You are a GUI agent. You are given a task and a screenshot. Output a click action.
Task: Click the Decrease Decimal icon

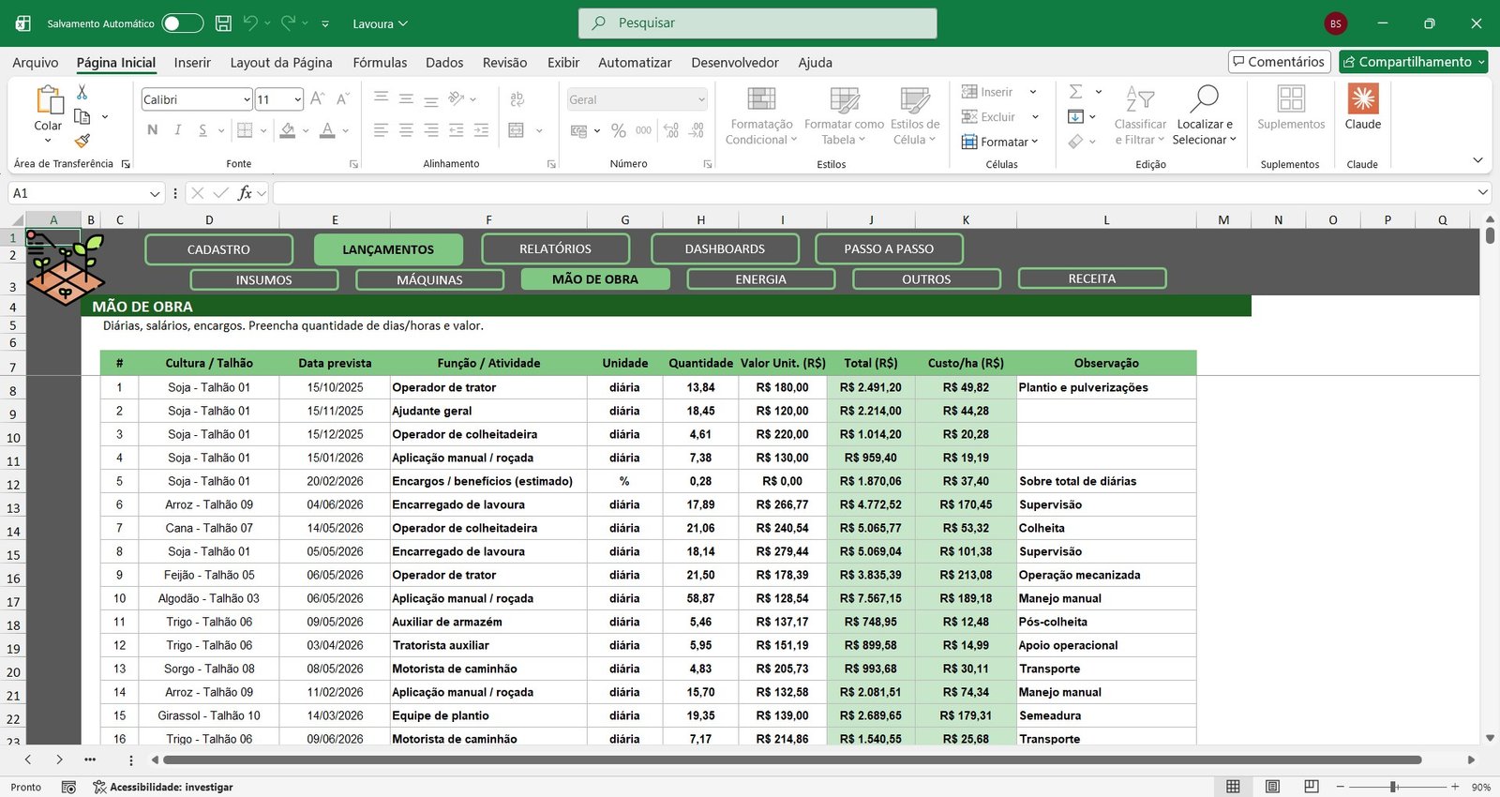point(697,130)
